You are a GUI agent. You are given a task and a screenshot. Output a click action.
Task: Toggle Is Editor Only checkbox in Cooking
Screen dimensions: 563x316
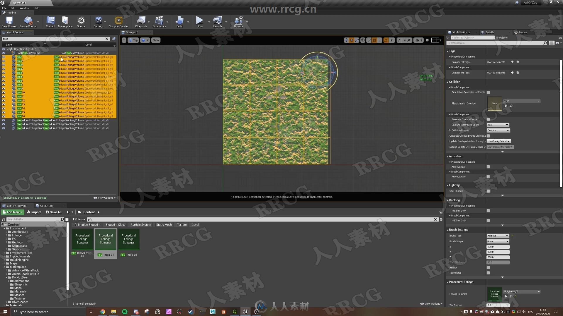(488, 210)
